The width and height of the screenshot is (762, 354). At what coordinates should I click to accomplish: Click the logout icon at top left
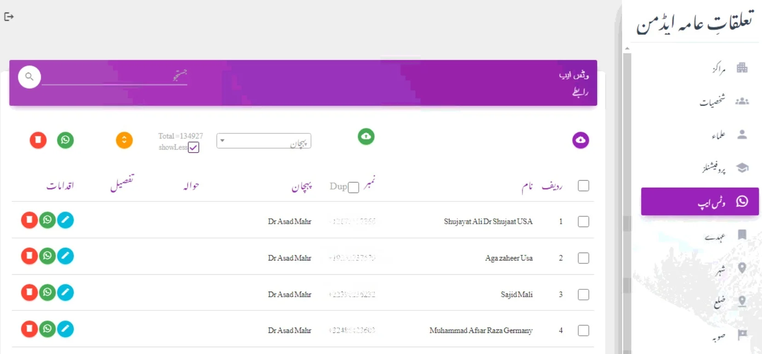coord(9,17)
